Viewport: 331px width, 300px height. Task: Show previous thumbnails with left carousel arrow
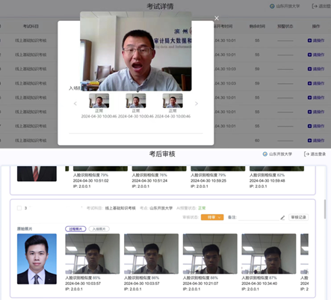[75, 103]
